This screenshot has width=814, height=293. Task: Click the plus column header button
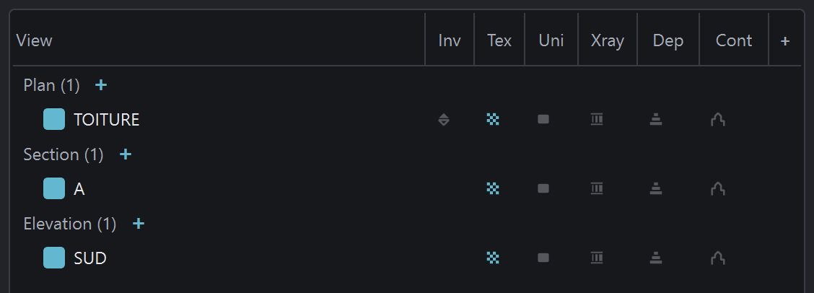(785, 40)
